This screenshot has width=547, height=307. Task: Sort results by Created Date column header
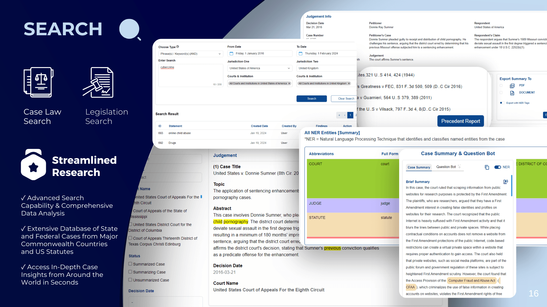259,126
